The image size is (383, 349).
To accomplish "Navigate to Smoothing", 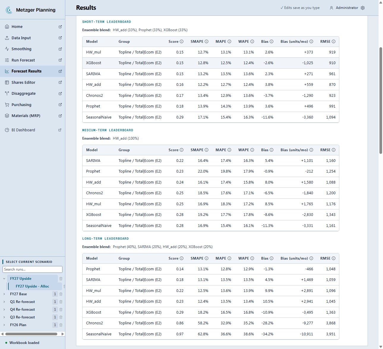I will pyautogui.click(x=32, y=49).
